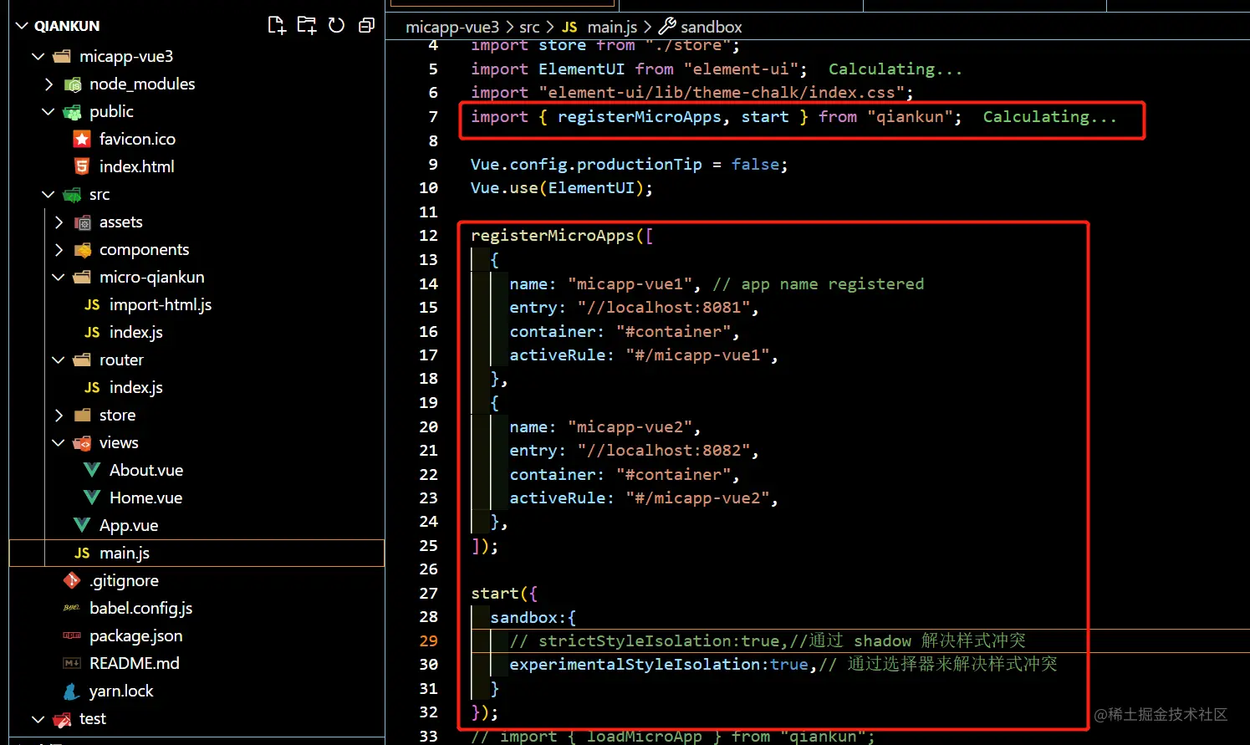1250x745 pixels.
Task: Click Vue.use(ElementUI) on line 10
Action: pos(562,188)
